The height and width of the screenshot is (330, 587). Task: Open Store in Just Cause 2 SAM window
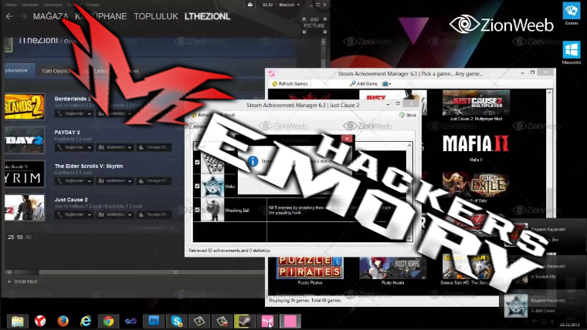408,115
